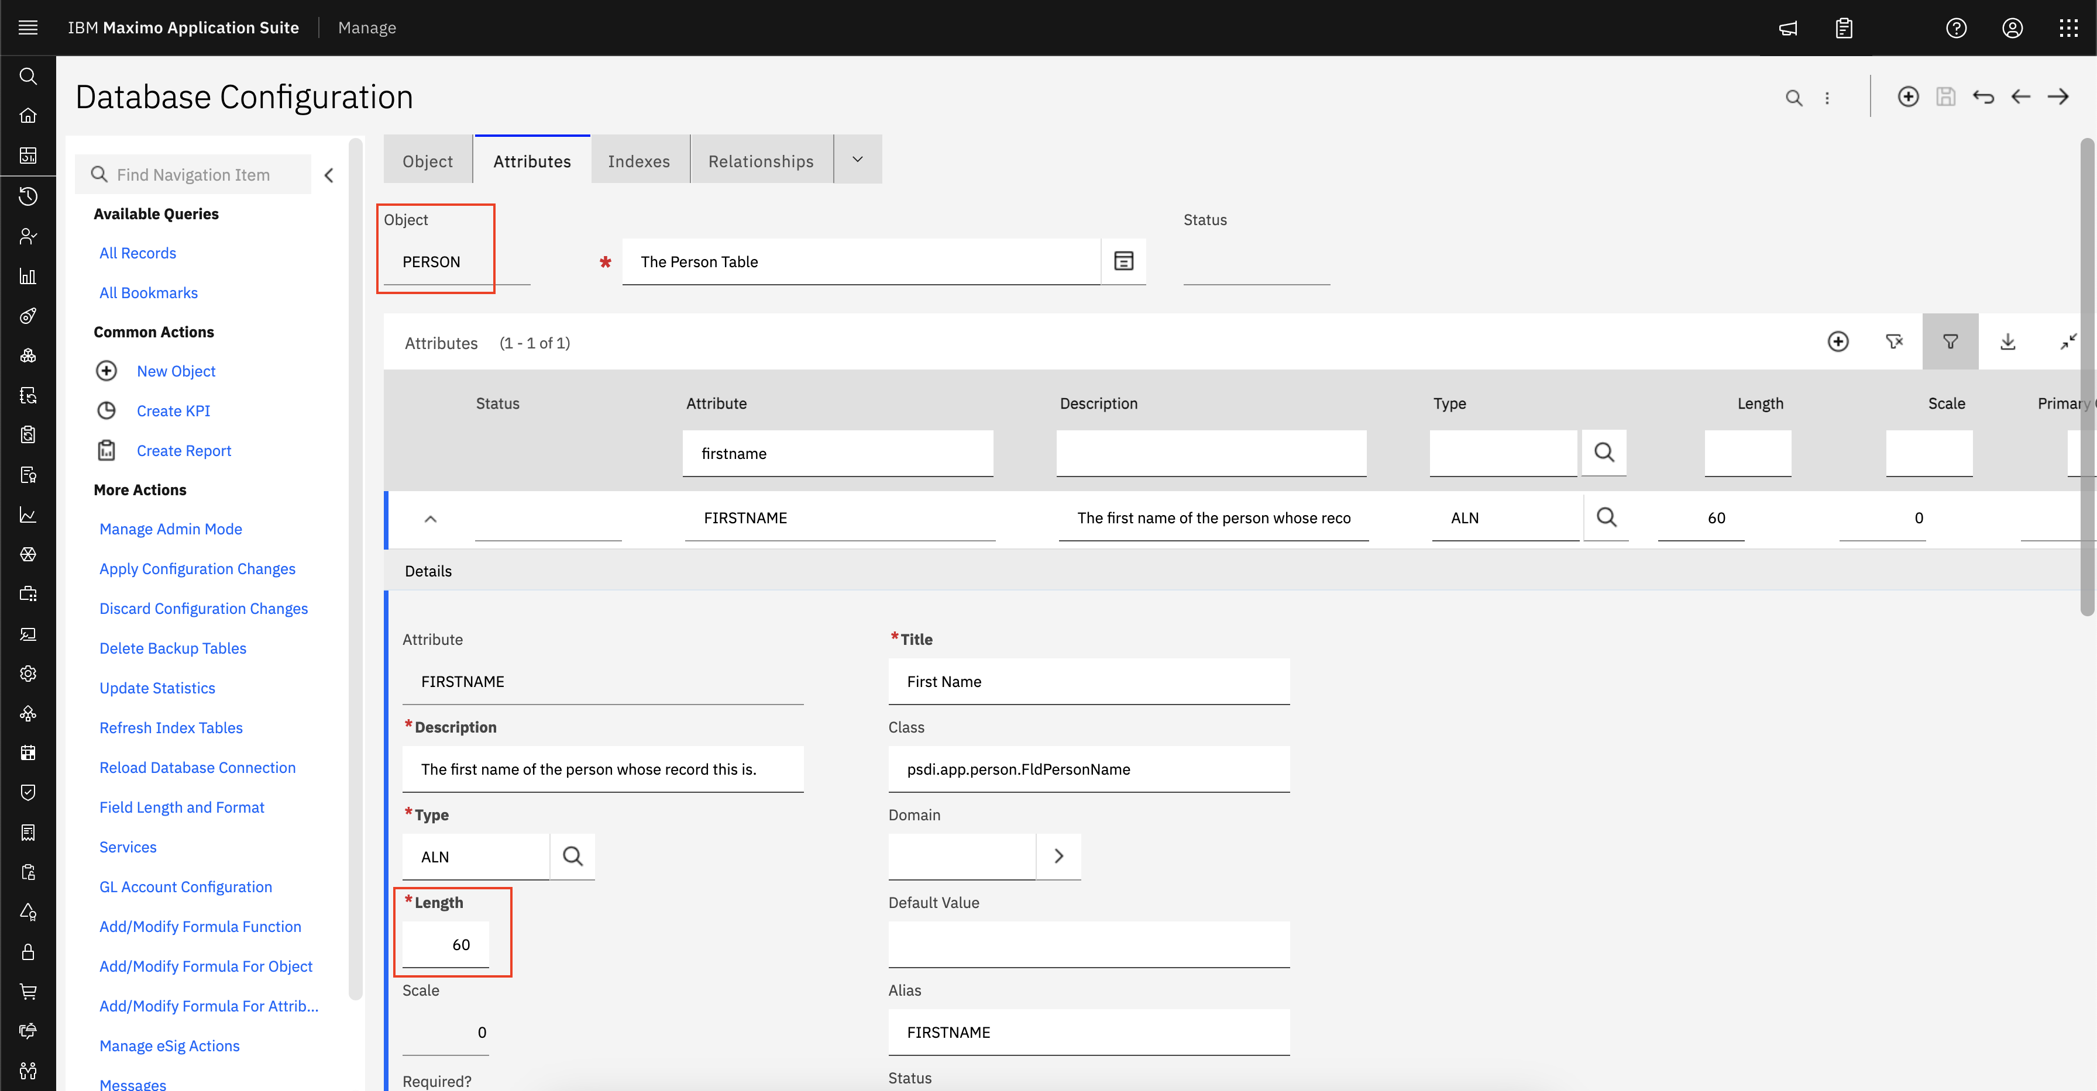Open the bar chart icon in left rail
This screenshot has width=2097, height=1091.
pos(27,276)
